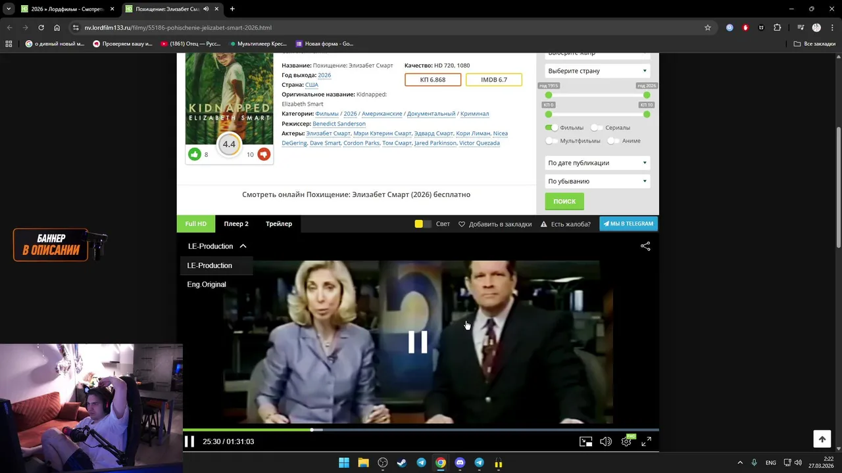Click the IMDB 6.7 rating box
Image resolution: width=842 pixels, height=473 pixels.
[494, 79]
